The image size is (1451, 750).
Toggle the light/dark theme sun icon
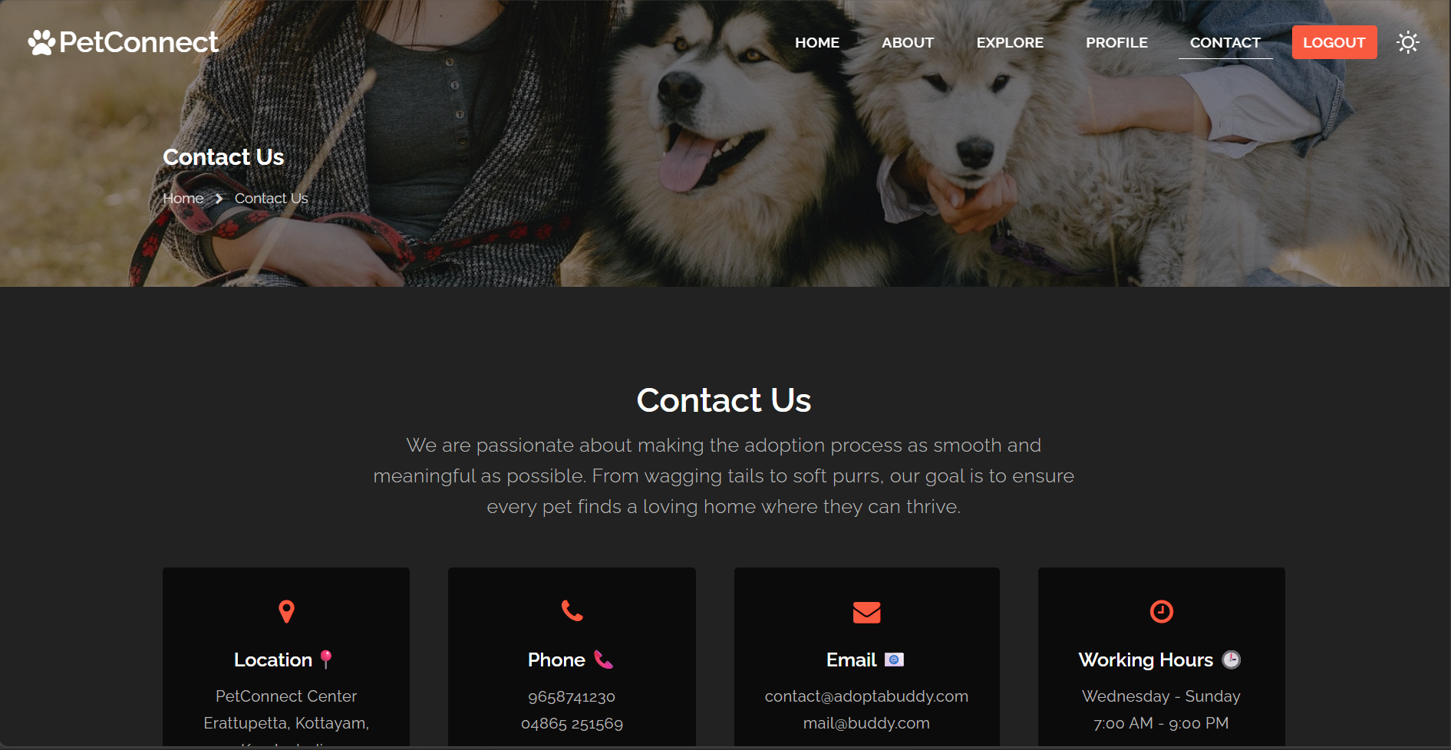pyautogui.click(x=1407, y=42)
